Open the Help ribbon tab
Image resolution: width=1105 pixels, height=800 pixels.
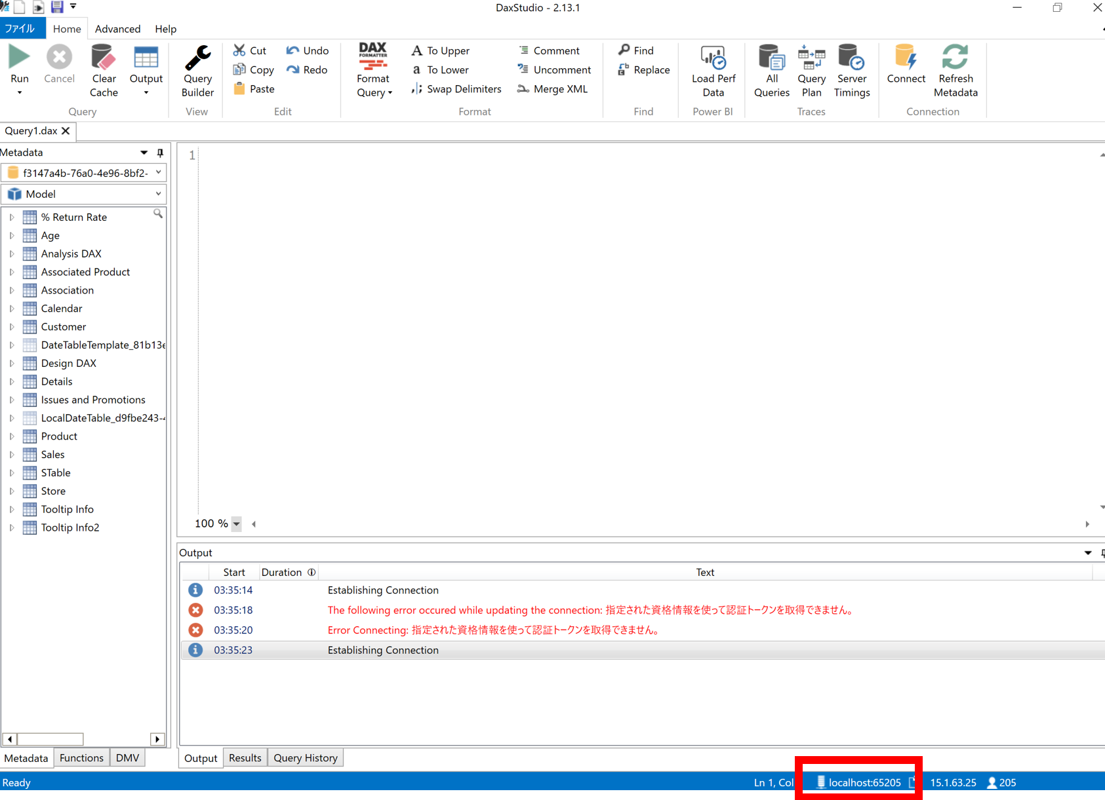[165, 29]
